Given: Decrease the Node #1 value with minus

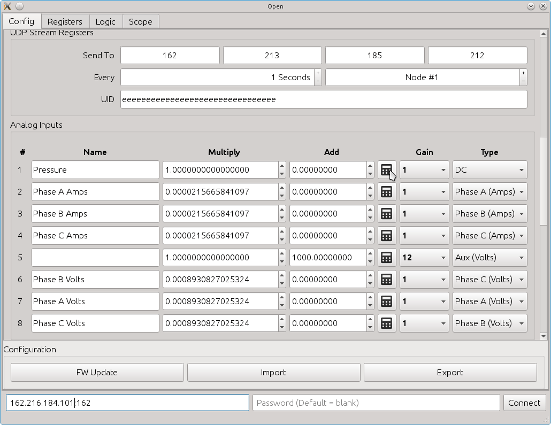Looking at the screenshot, I should tap(523, 81).
